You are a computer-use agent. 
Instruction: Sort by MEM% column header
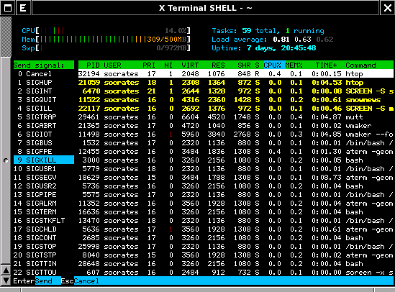point(294,65)
